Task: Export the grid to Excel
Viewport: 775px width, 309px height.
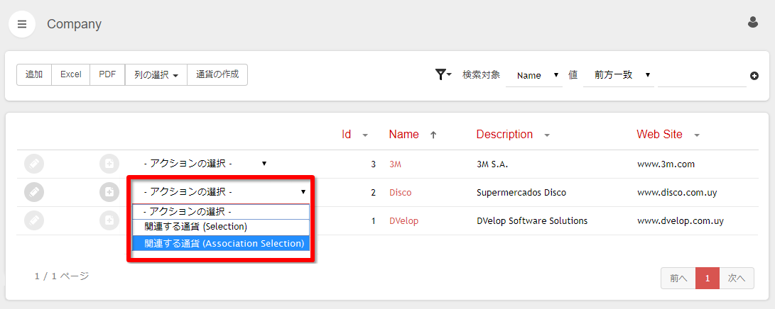Action: coord(70,75)
